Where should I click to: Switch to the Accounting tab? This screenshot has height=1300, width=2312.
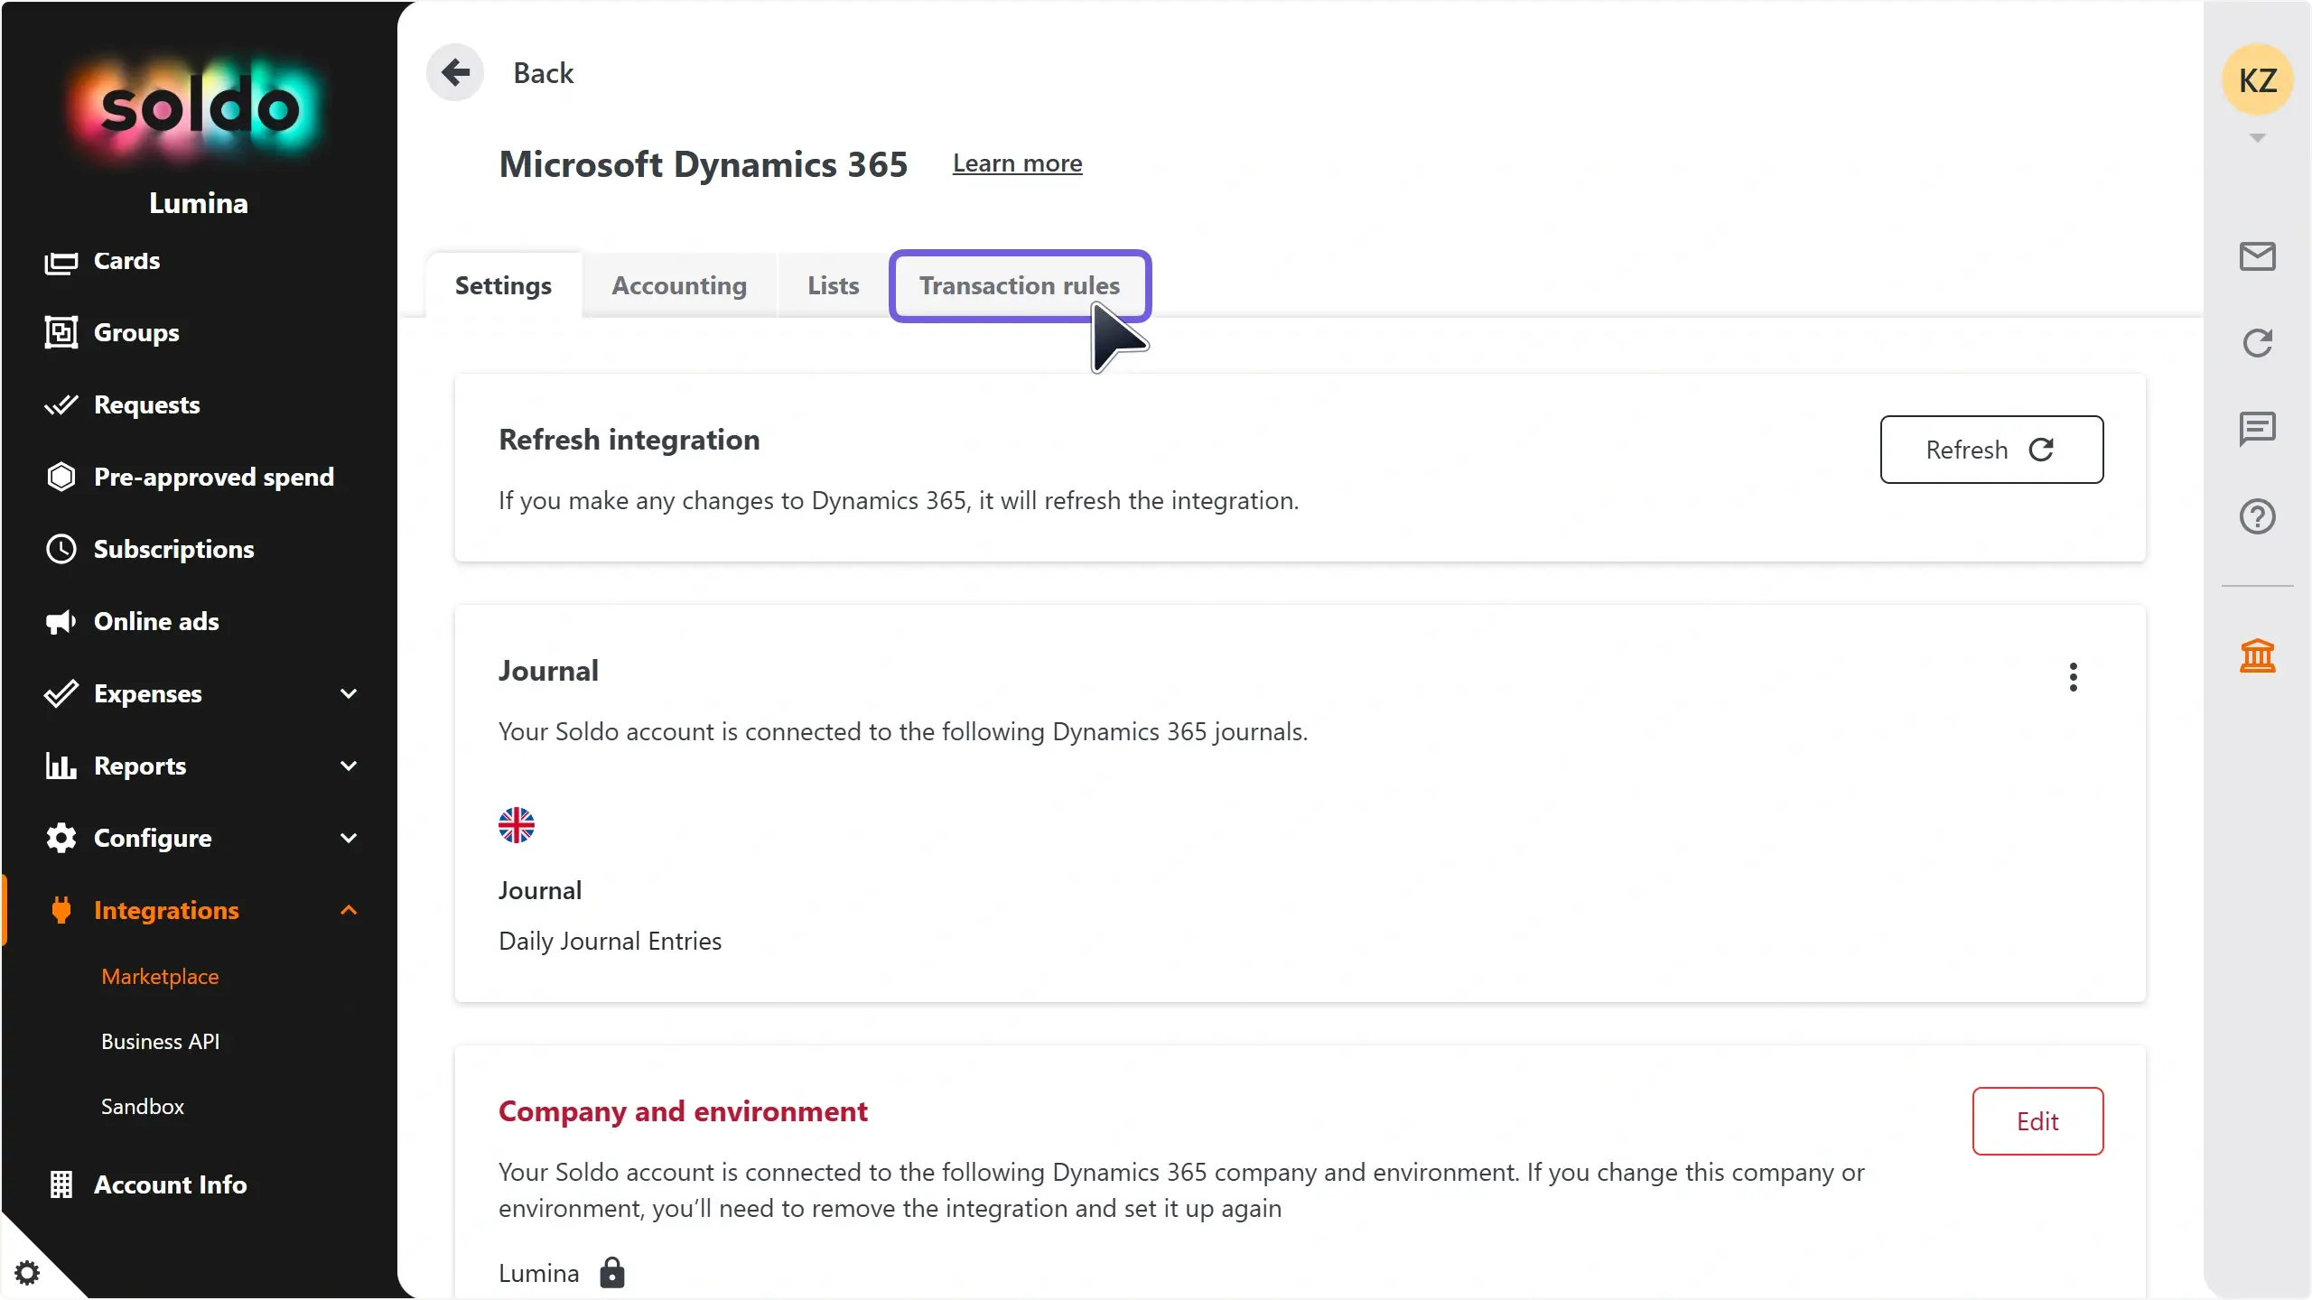click(679, 285)
